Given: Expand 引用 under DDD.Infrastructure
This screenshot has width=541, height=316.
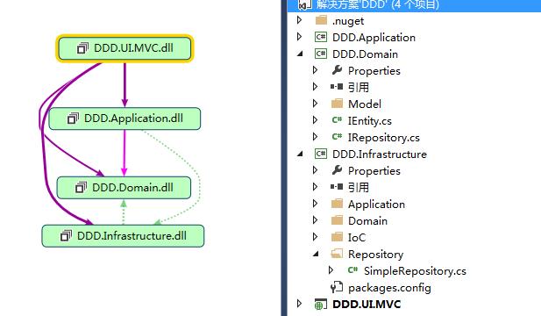Looking at the screenshot, I should (x=315, y=187).
